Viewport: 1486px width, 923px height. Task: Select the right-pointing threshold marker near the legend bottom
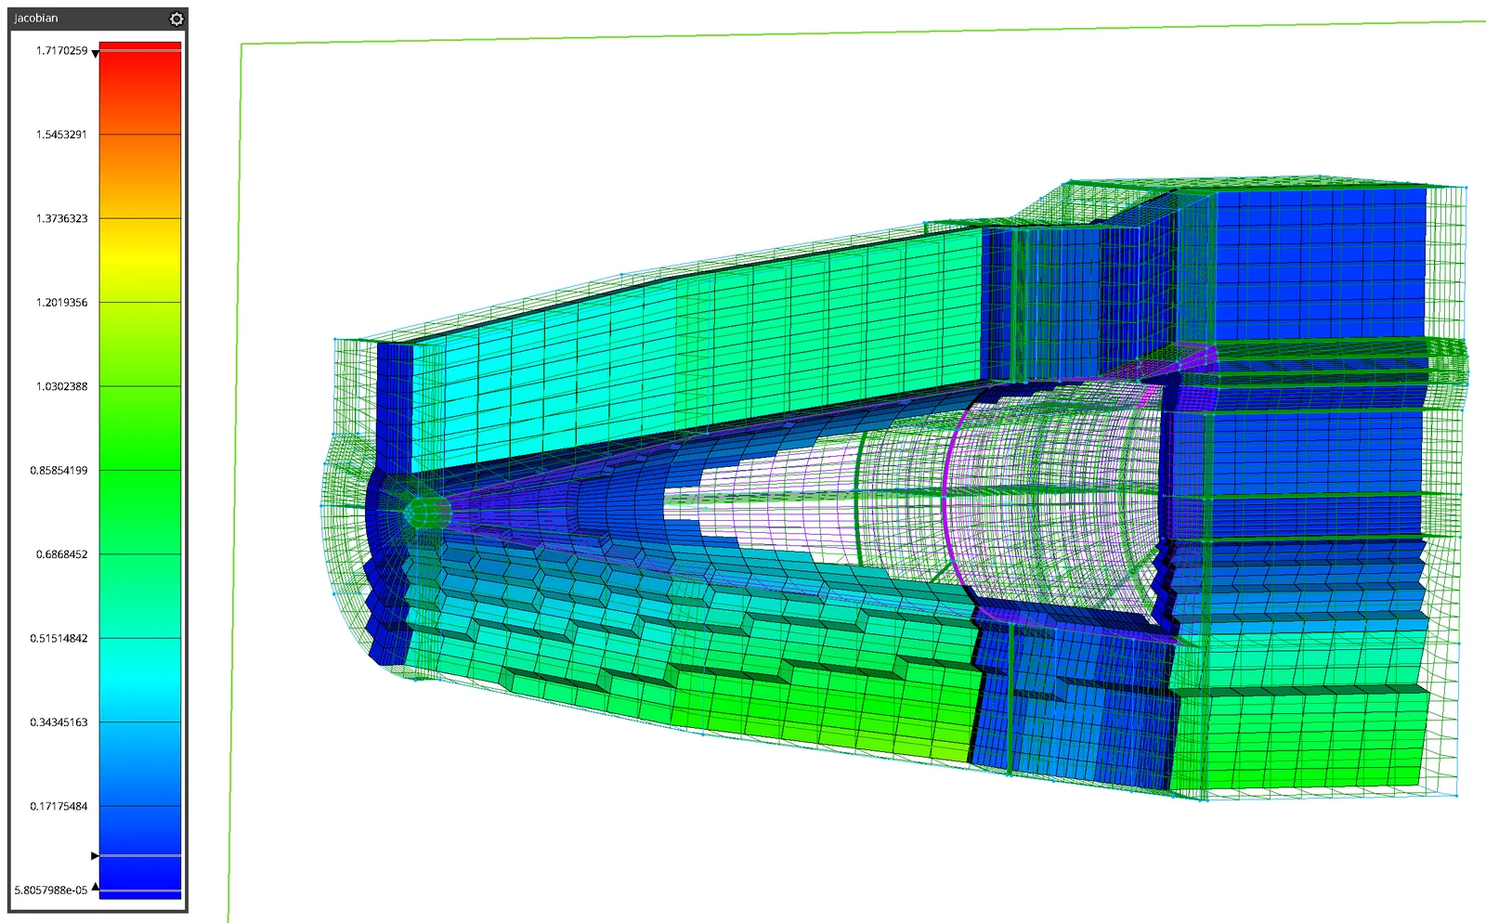click(95, 855)
